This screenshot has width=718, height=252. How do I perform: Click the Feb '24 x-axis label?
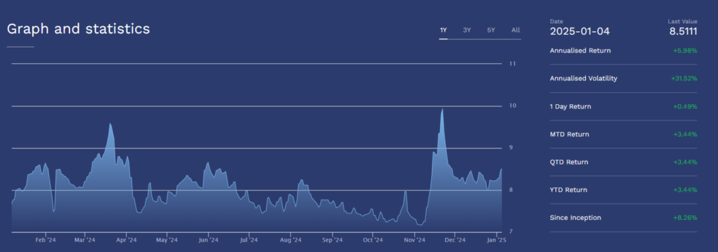pyautogui.click(x=45, y=241)
